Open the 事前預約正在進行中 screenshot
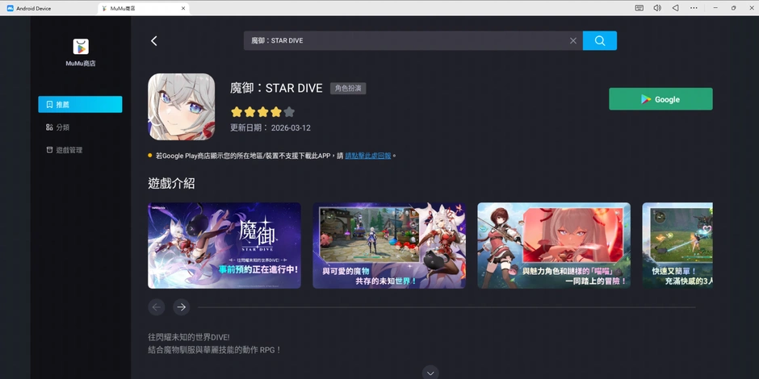 [x=224, y=246]
